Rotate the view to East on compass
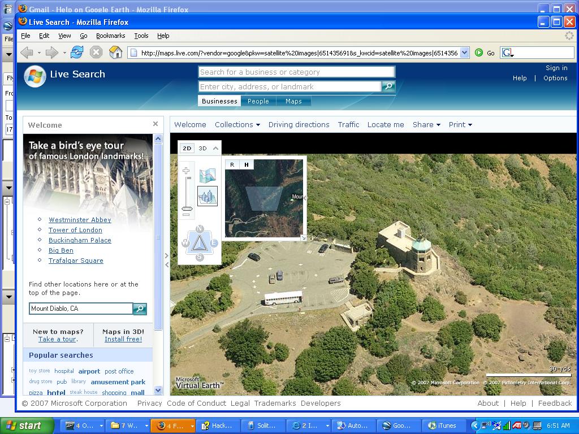Viewport: 579px width, 434px height. 213,243
